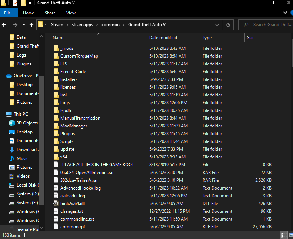
Task: Click the bink2w64.dll file icon
Action: (x=56, y=204)
